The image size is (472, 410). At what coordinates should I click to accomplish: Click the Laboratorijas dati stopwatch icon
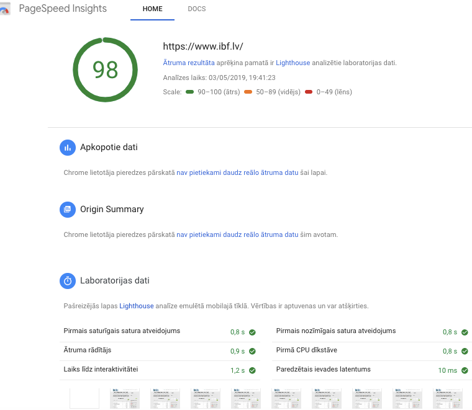68,281
